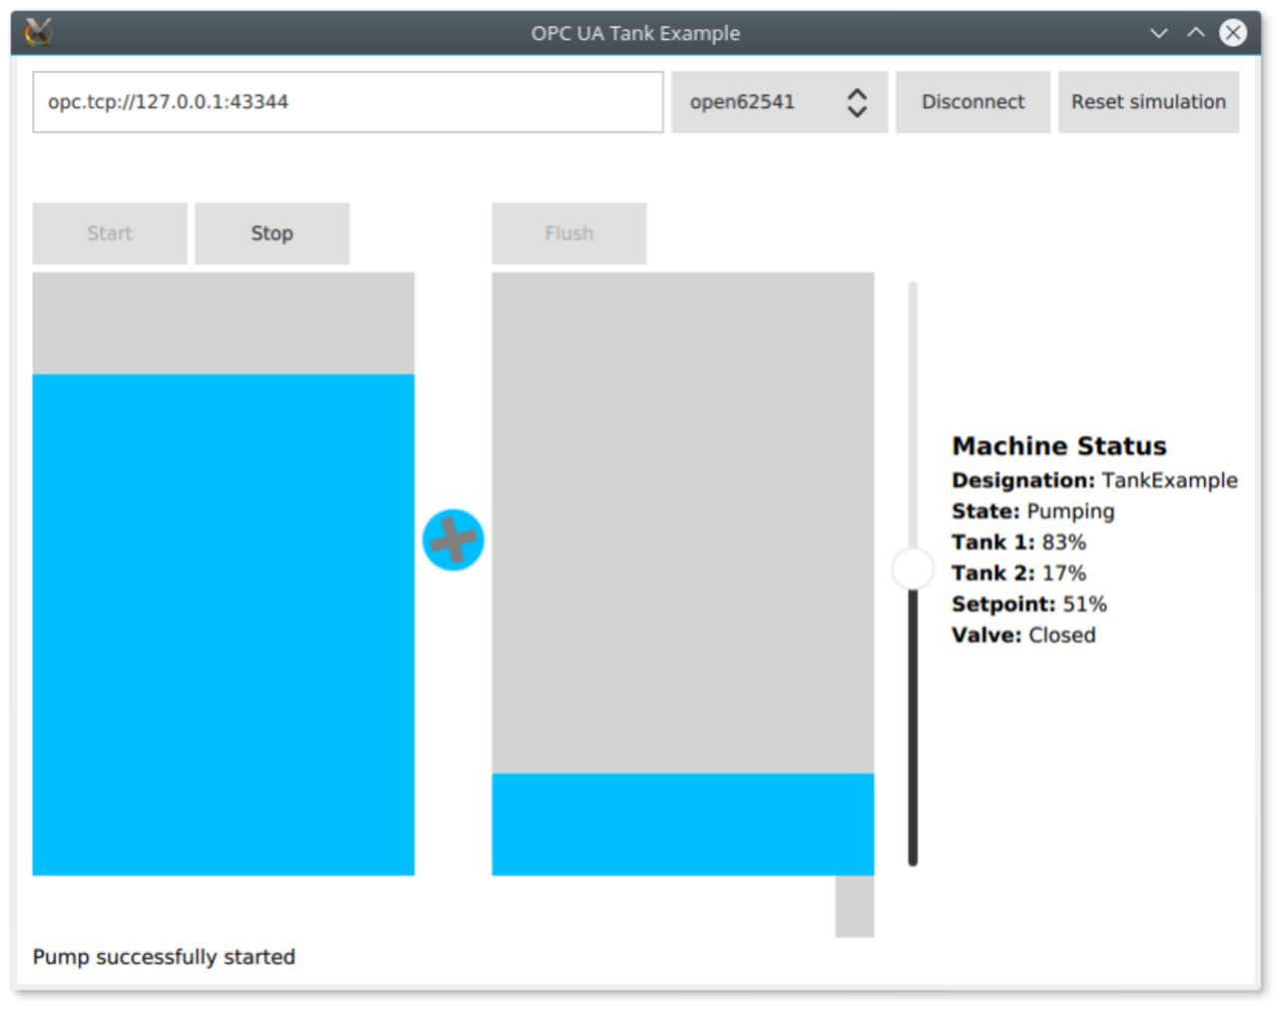Click Disconnect to end the server connection

click(x=971, y=101)
